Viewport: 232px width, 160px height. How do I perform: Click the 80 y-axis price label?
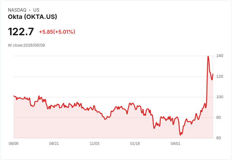(218, 117)
